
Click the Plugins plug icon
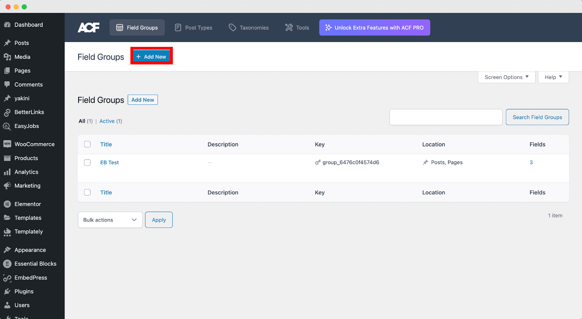tap(7, 291)
